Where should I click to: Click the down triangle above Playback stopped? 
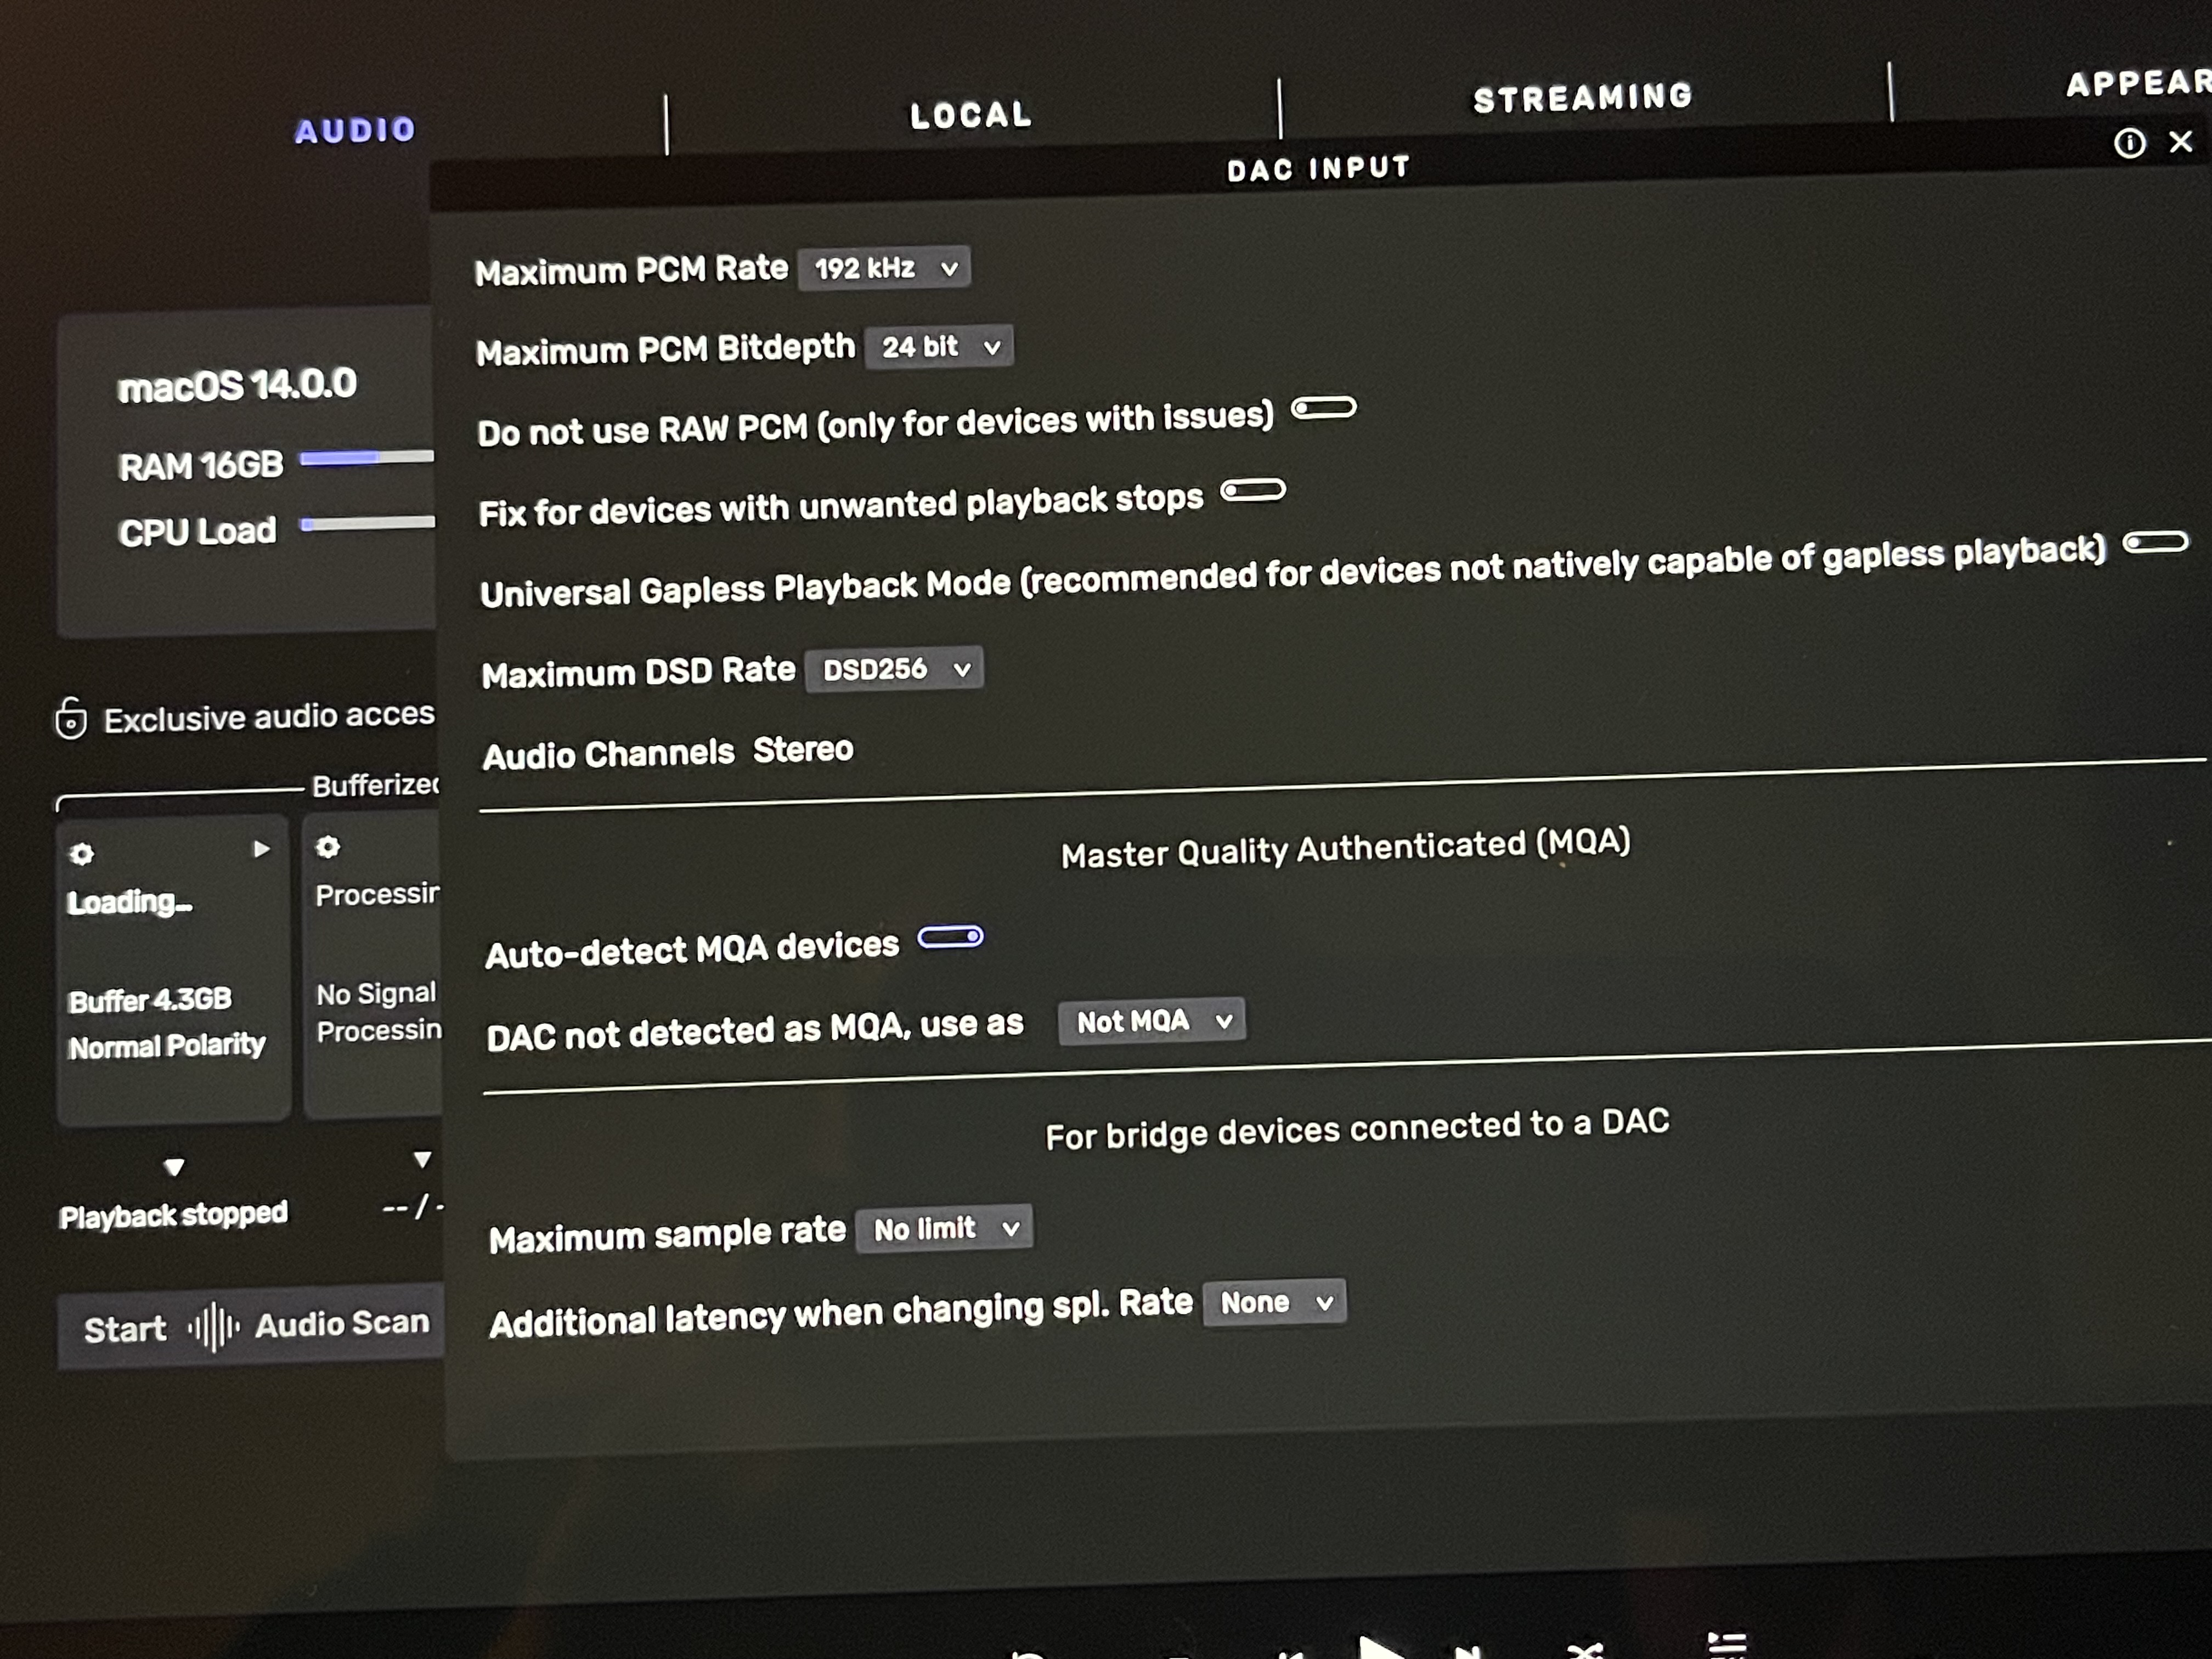coord(174,1167)
